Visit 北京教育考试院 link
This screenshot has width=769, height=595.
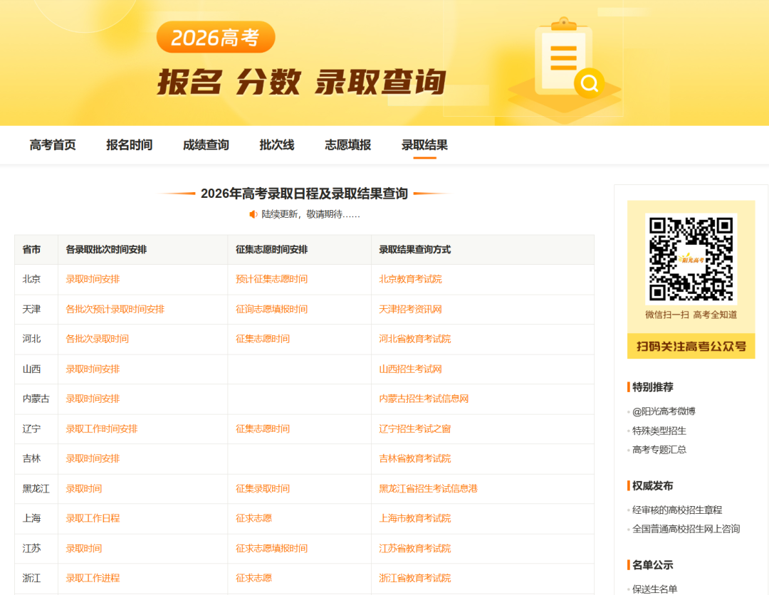411,280
